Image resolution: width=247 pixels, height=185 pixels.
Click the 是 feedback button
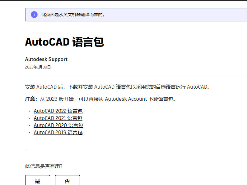[38, 181]
